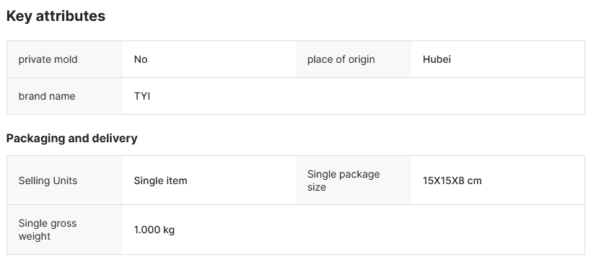Select the place of origin label
The image size is (591, 265).
(x=341, y=59)
